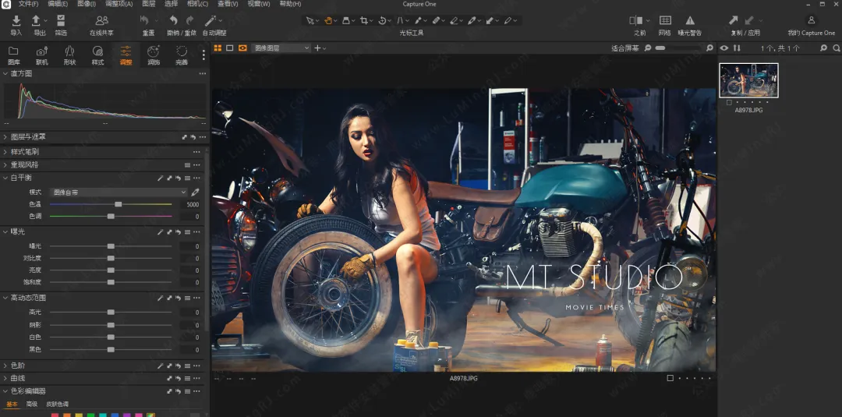Click the 曝光警告 exposure warning icon
The image size is (842, 417).
[x=690, y=21]
